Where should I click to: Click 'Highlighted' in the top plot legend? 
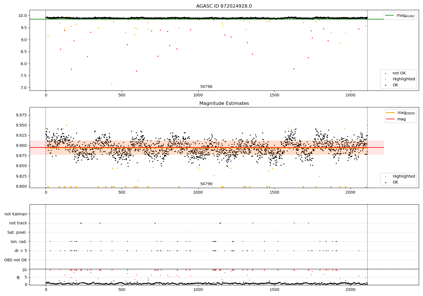[404, 79]
